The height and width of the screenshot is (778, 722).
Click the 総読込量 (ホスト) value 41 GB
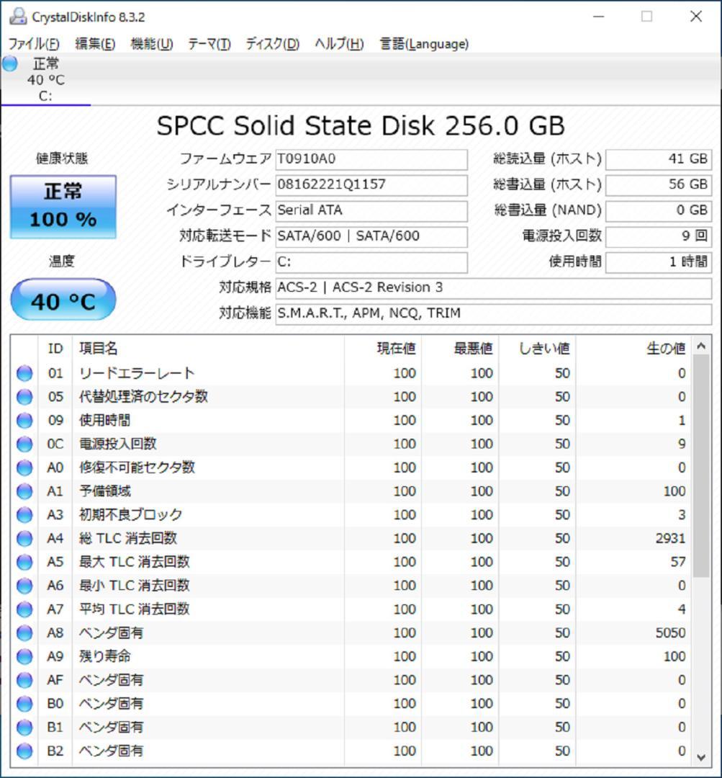coord(659,159)
